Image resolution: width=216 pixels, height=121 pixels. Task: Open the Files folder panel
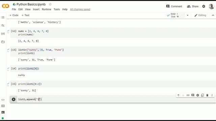3,42
